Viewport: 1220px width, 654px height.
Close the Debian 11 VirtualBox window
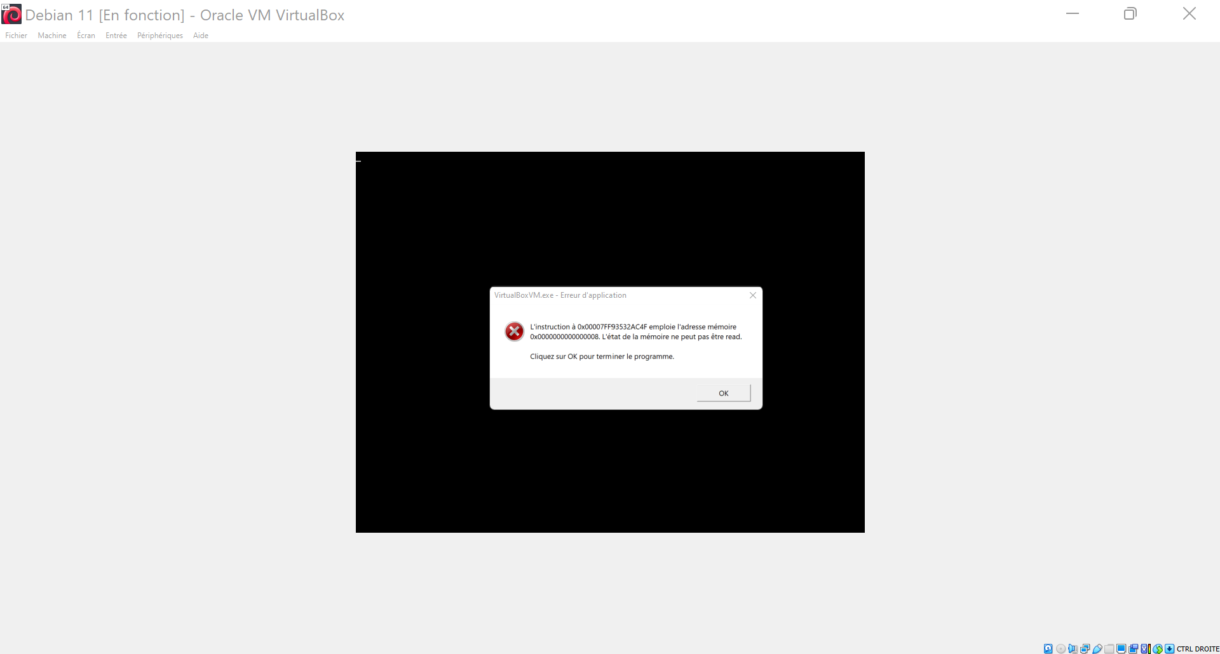coord(1189,13)
